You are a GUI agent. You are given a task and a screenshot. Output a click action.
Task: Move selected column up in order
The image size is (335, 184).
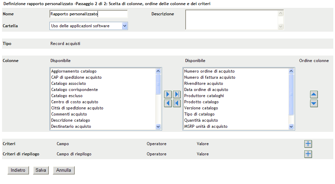314,94
